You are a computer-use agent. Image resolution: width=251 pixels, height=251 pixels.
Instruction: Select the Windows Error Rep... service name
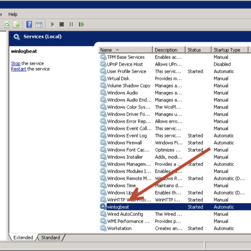pyautogui.click(x=129, y=122)
